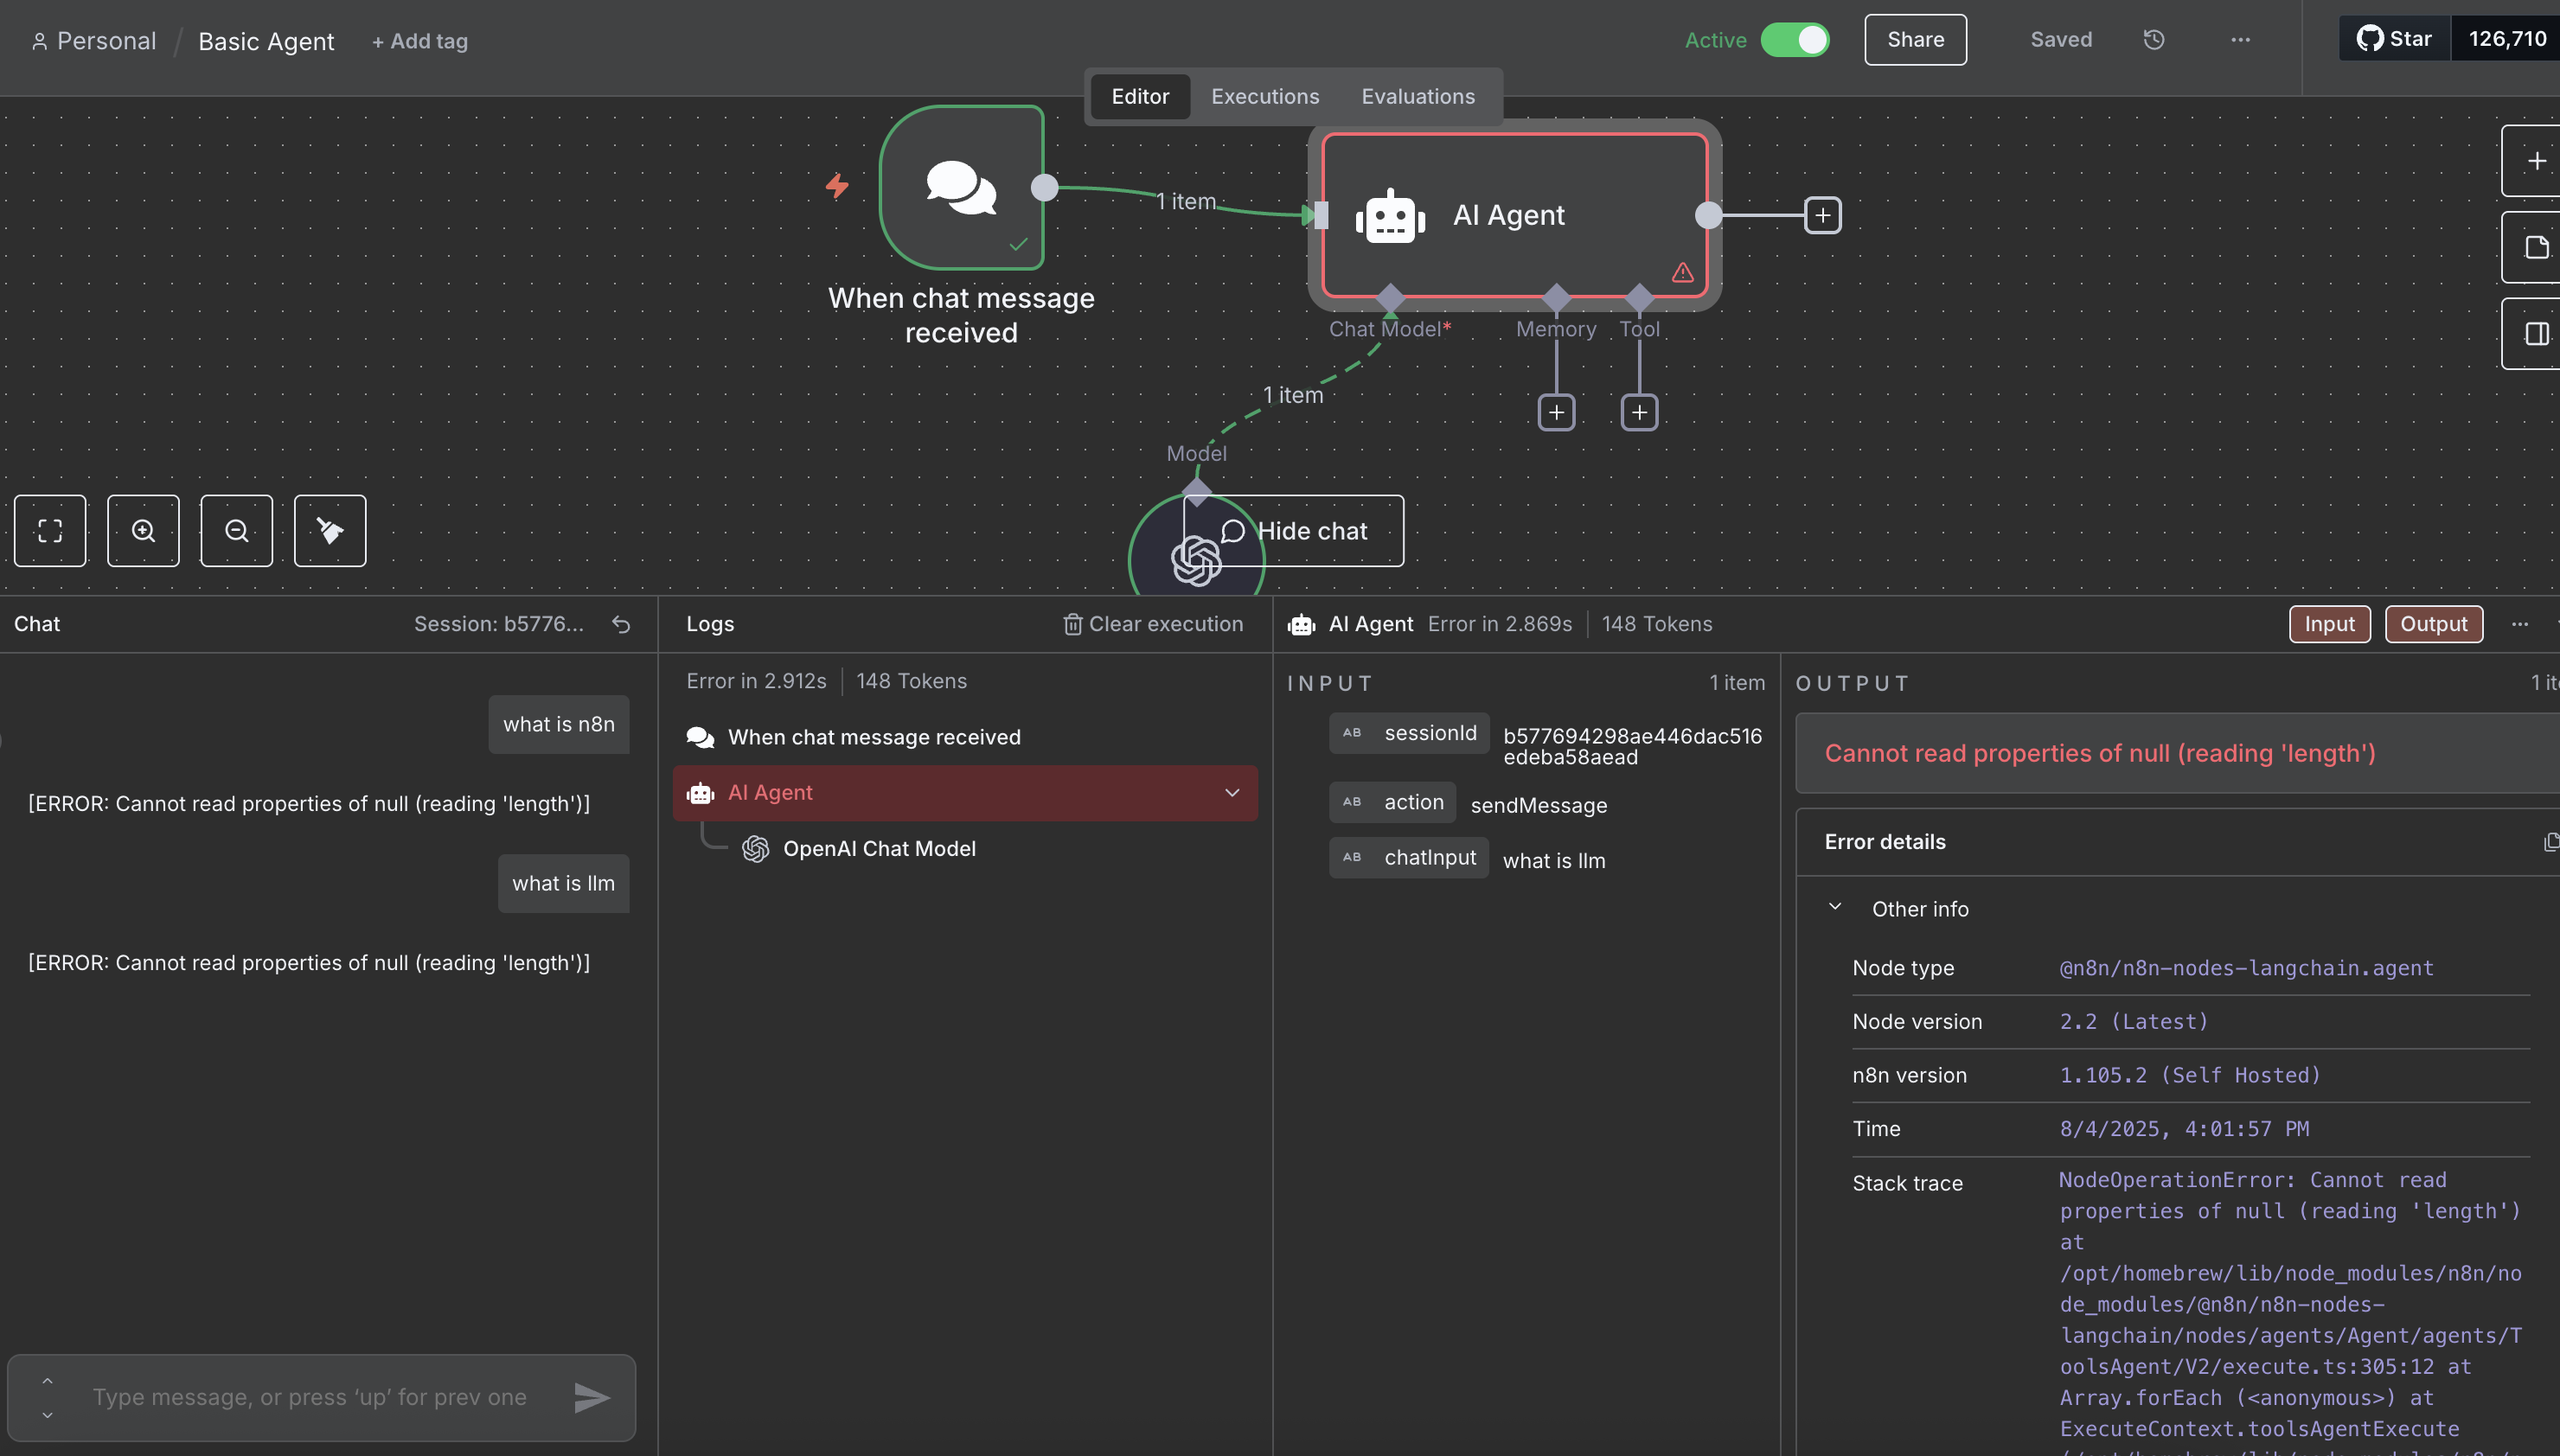Disable the Active workflow toggle
This screenshot has height=1456, width=2560.
tap(1795, 40)
